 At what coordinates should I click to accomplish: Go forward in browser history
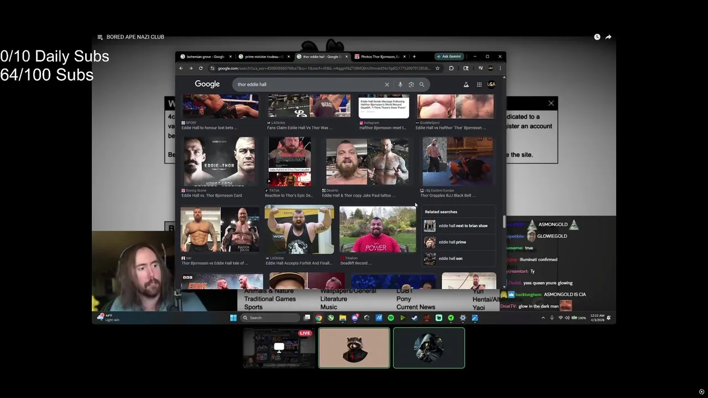191,68
